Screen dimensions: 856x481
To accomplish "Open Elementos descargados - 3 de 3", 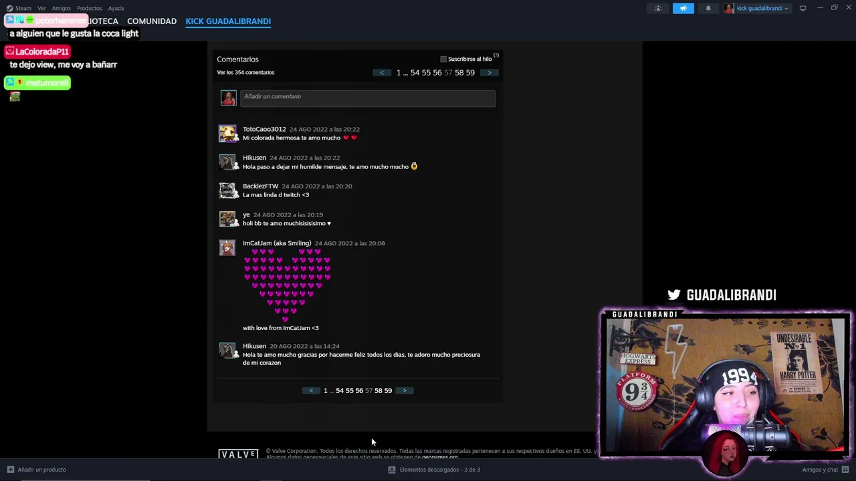I will 440,470.
